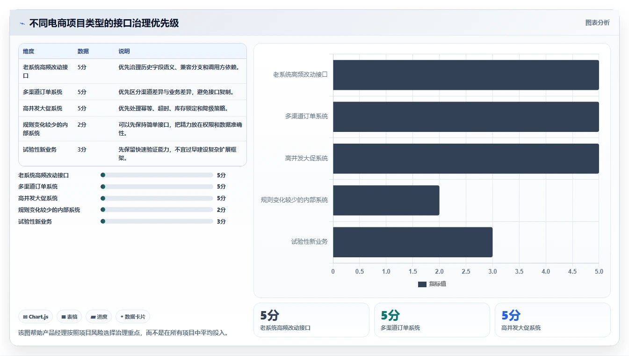Click the 2.5 x-axis tick label
This screenshot has height=356, width=629.
(x=466, y=272)
